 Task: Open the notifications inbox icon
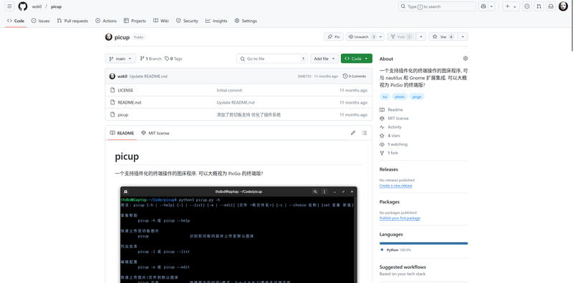(551, 6)
